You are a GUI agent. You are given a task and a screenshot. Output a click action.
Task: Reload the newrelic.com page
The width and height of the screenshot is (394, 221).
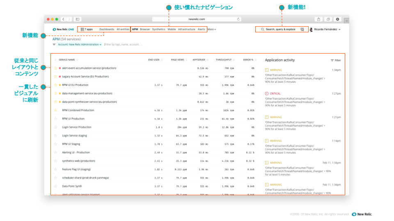(238, 19)
